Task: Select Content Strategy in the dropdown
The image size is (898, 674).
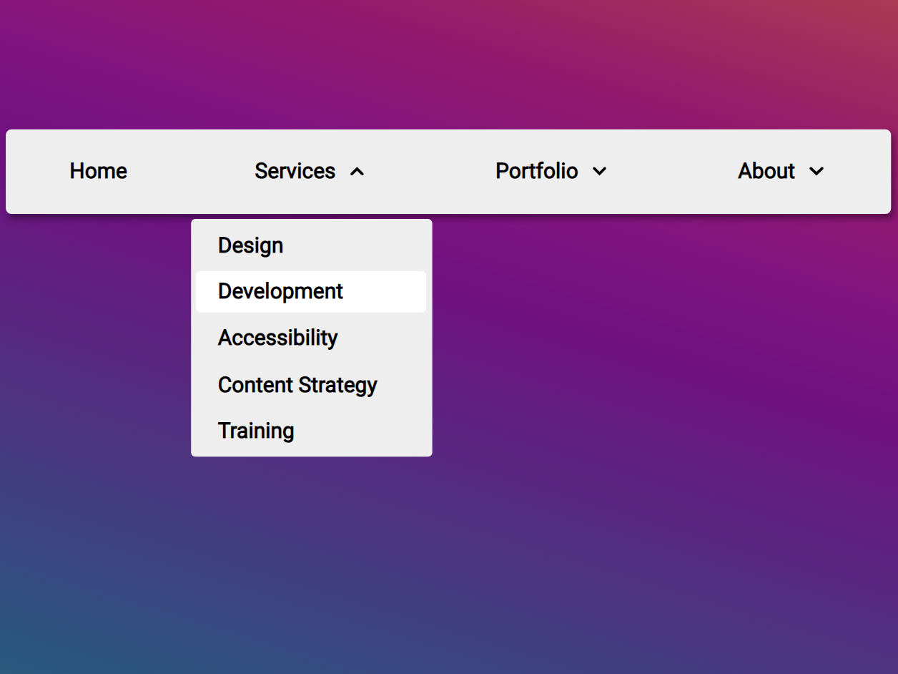Action: [x=297, y=385]
